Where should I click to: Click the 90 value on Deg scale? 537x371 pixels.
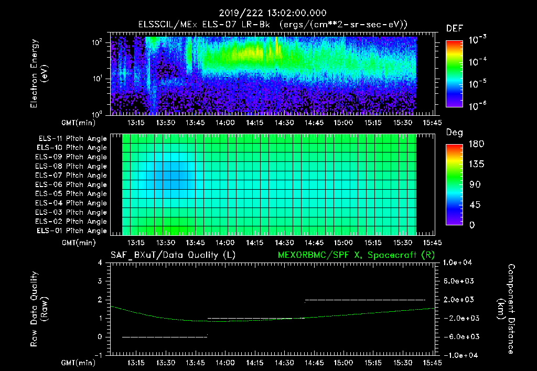coord(475,185)
